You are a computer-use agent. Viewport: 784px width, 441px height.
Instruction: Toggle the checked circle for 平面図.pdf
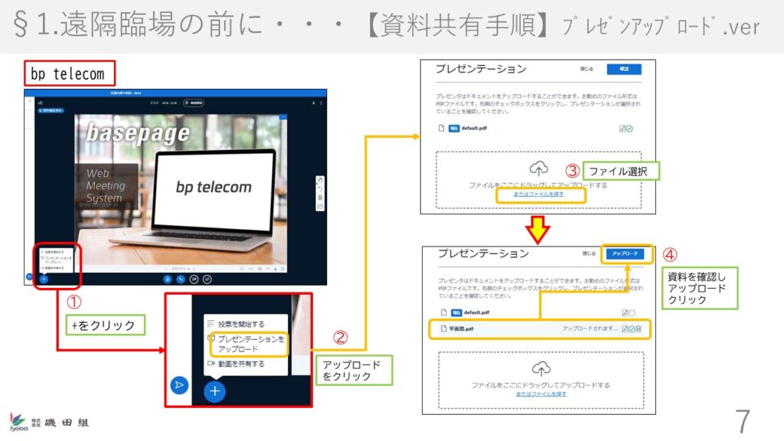(x=631, y=328)
